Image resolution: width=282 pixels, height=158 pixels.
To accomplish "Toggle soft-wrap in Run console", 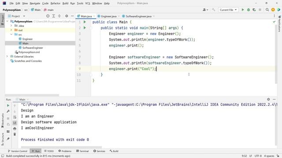I will click(x=15, y=117).
